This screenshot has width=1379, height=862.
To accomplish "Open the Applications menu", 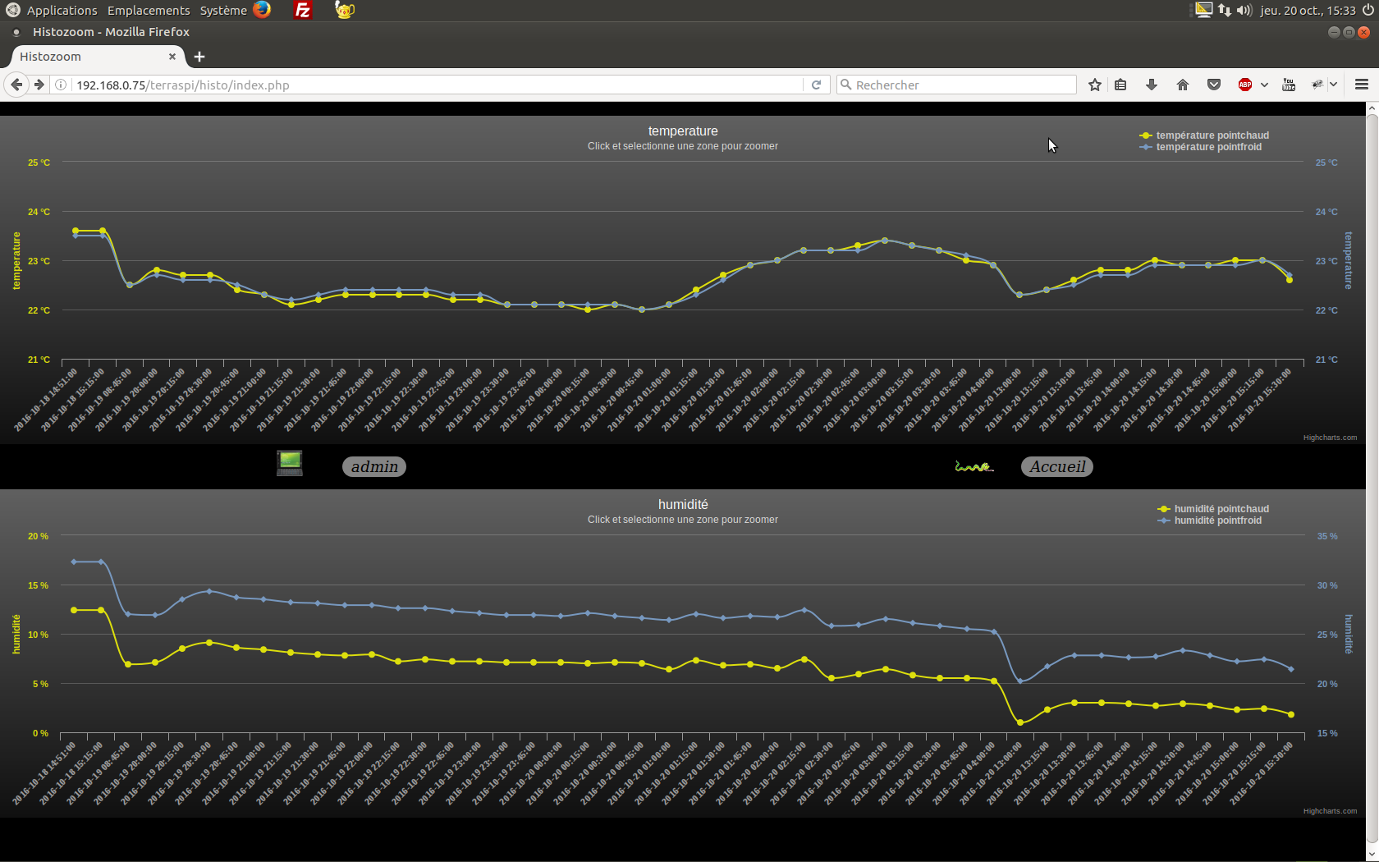I will (62, 11).
